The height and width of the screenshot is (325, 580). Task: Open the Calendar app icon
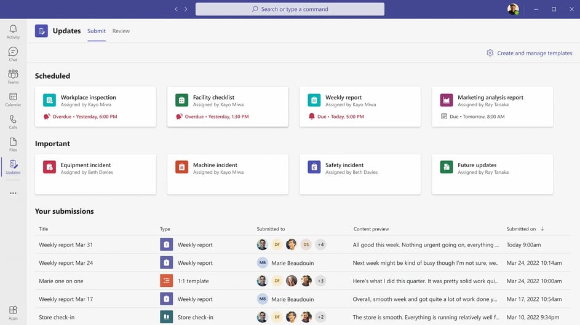tap(13, 99)
